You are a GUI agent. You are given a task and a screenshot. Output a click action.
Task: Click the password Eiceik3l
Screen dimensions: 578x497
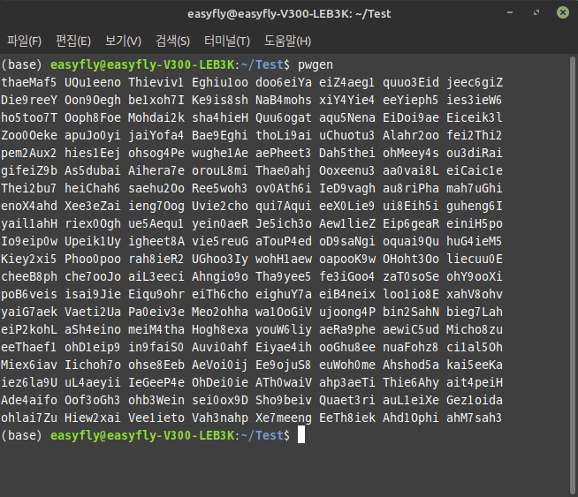(475, 117)
